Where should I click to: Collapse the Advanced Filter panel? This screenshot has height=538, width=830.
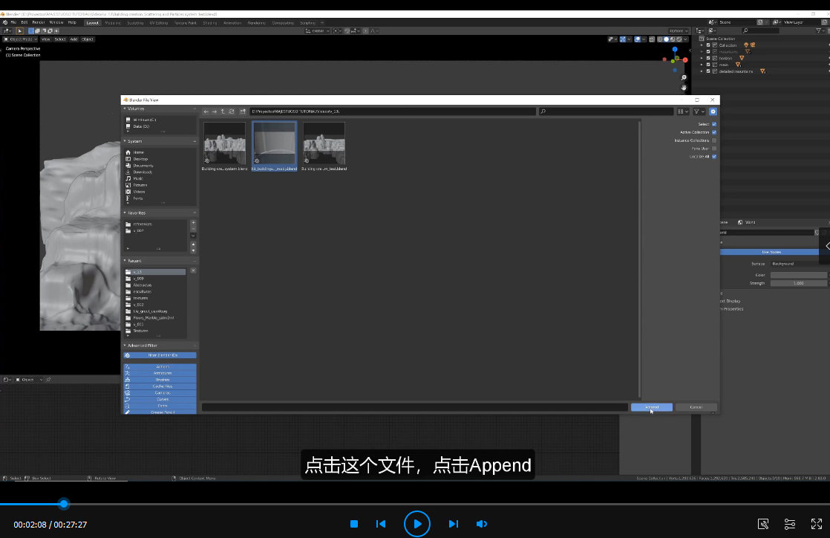pos(125,346)
